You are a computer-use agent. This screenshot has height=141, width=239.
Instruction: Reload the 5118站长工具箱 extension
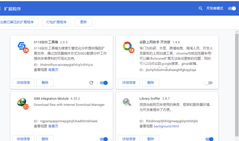(91, 83)
